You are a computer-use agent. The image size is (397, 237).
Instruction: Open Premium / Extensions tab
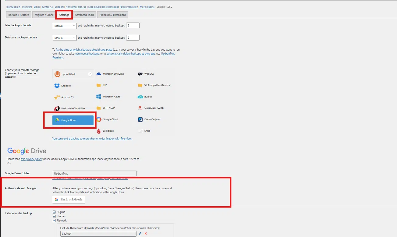pyautogui.click(x=112, y=15)
